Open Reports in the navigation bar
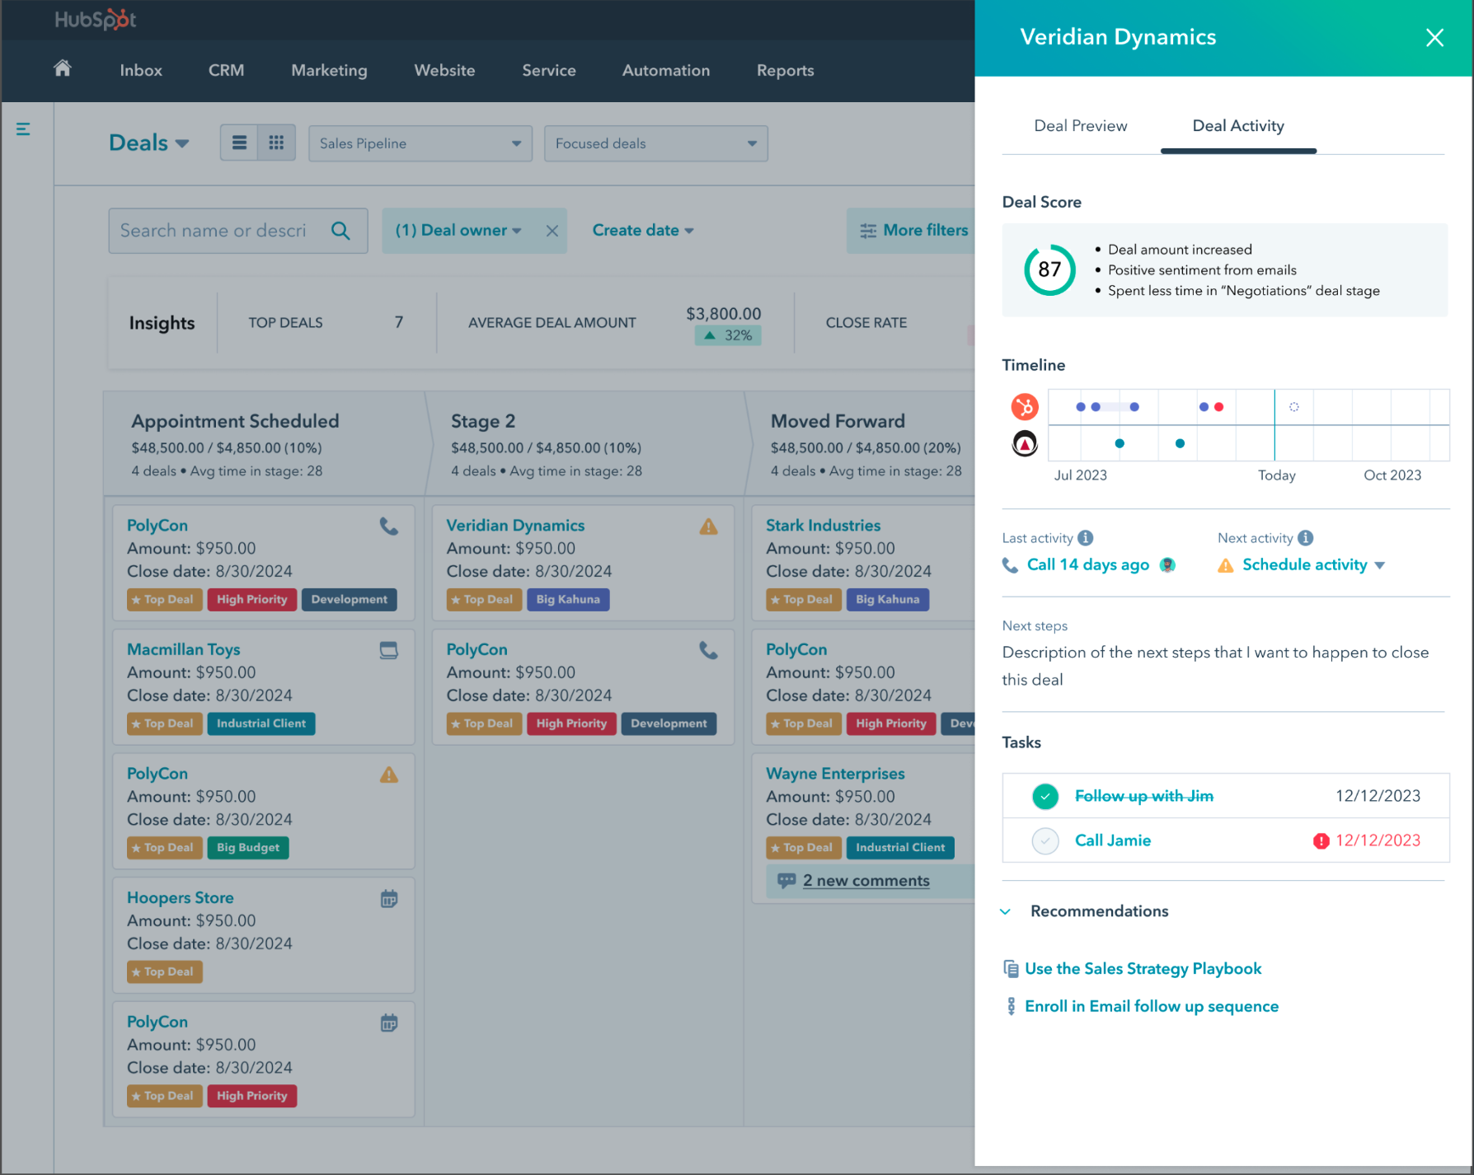Image resolution: width=1474 pixels, height=1175 pixels. pos(786,71)
